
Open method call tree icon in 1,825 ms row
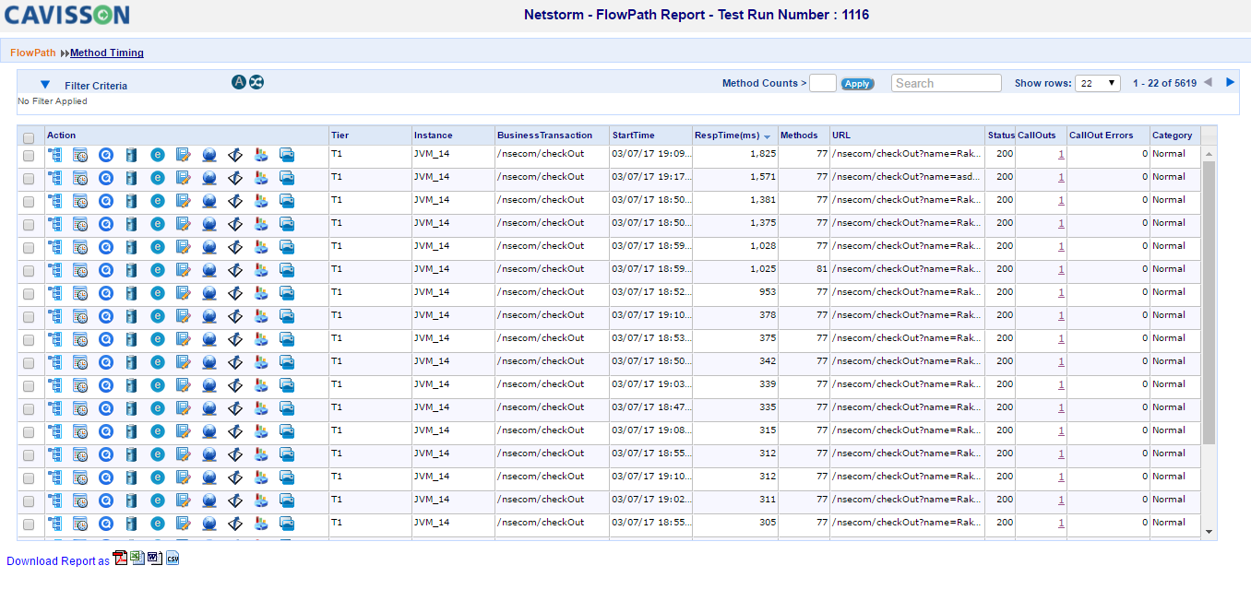54,155
